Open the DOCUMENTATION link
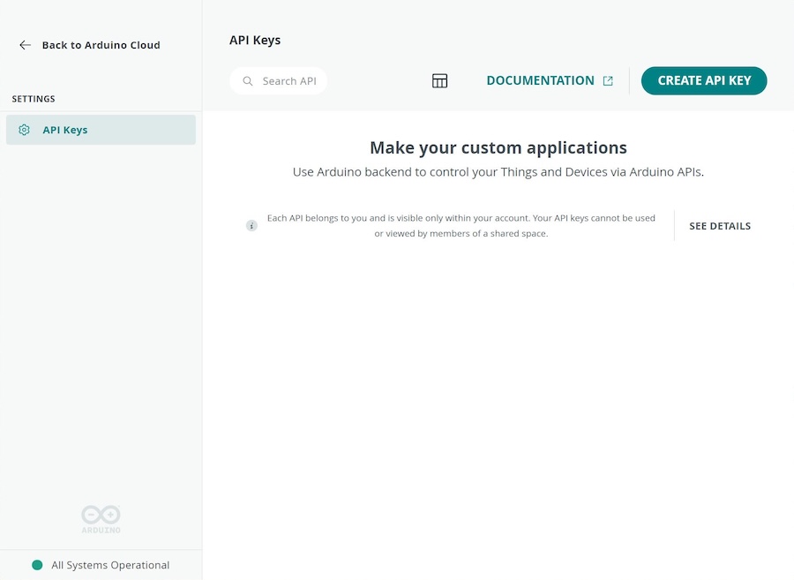 540,80
